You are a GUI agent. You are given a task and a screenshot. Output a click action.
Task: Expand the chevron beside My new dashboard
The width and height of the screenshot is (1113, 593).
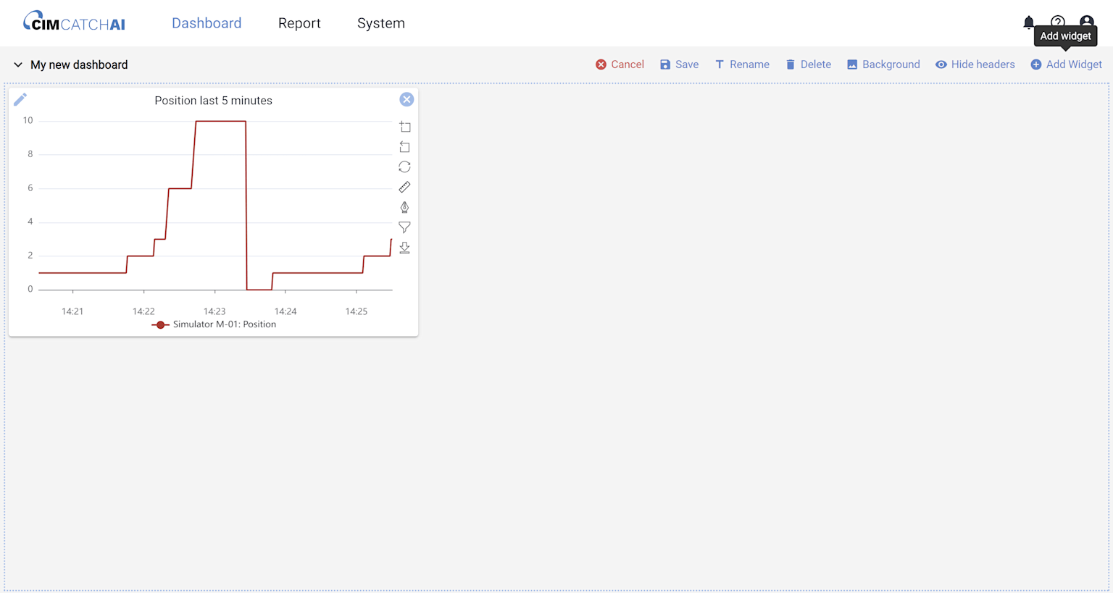[x=18, y=64]
